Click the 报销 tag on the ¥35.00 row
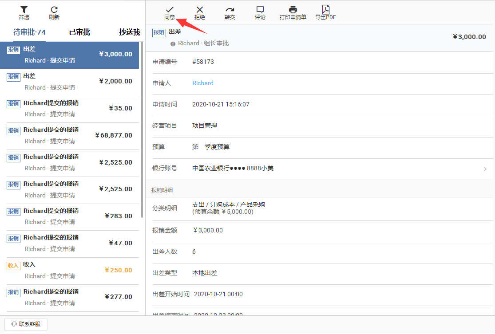The height and width of the screenshot is (334, 495). 13,104
